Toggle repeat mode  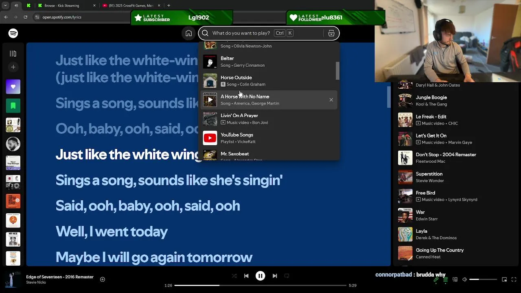click(x=287, y=276)
